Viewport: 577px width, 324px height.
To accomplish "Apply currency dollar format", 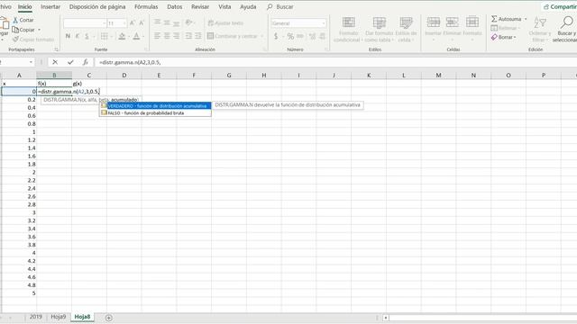I will click(x=276, y=36).
